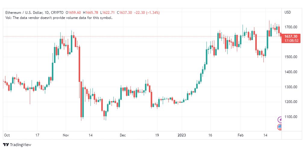This screenshot has height=150, width=305.
Task: Click the 1700.00 price scale label
Action: click(291, 27)
